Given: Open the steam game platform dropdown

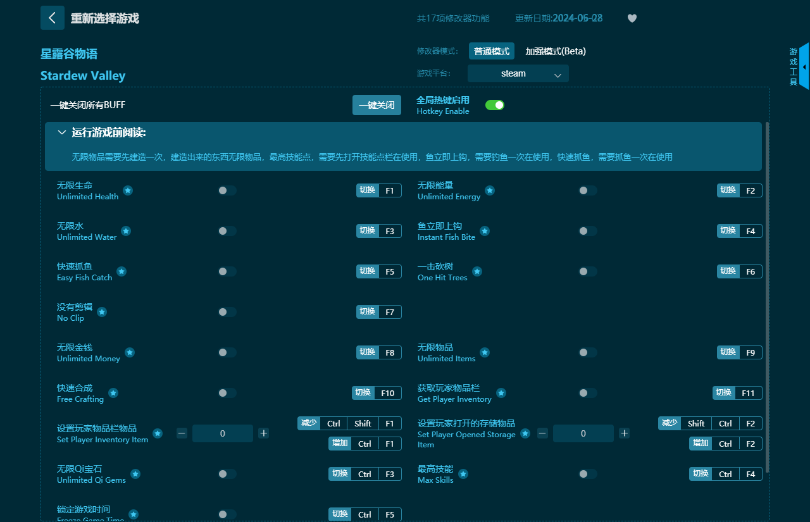Looking at the screenshot, I should (x=518, y=73).
